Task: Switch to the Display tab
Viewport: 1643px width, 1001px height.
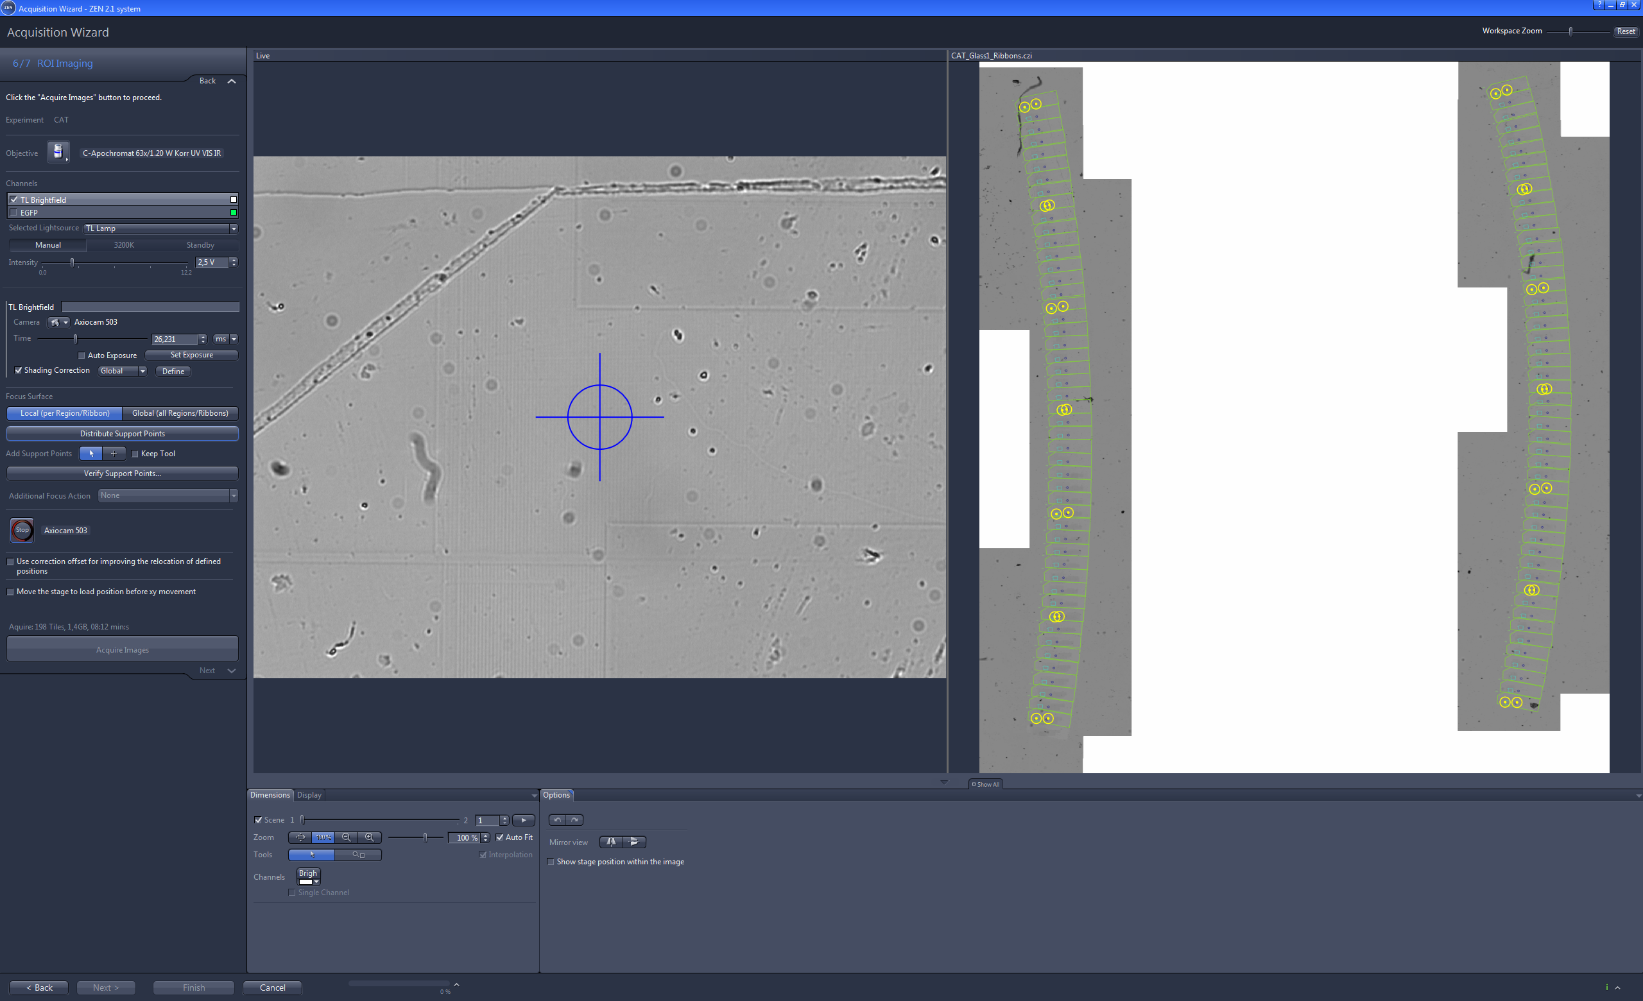Action: pyautogui.click(x=309, y=794)
